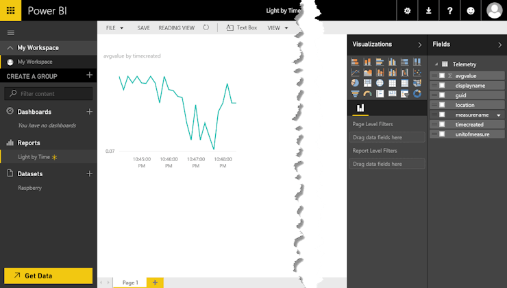This screenshot has height=288, width=507.
Task: Open the user account avatar
Action: point(495,11)
